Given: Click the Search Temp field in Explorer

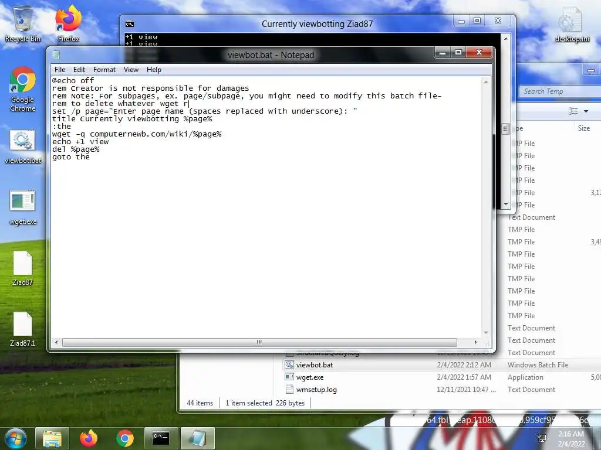Looking at the screenshot, I should pos(560,91).
